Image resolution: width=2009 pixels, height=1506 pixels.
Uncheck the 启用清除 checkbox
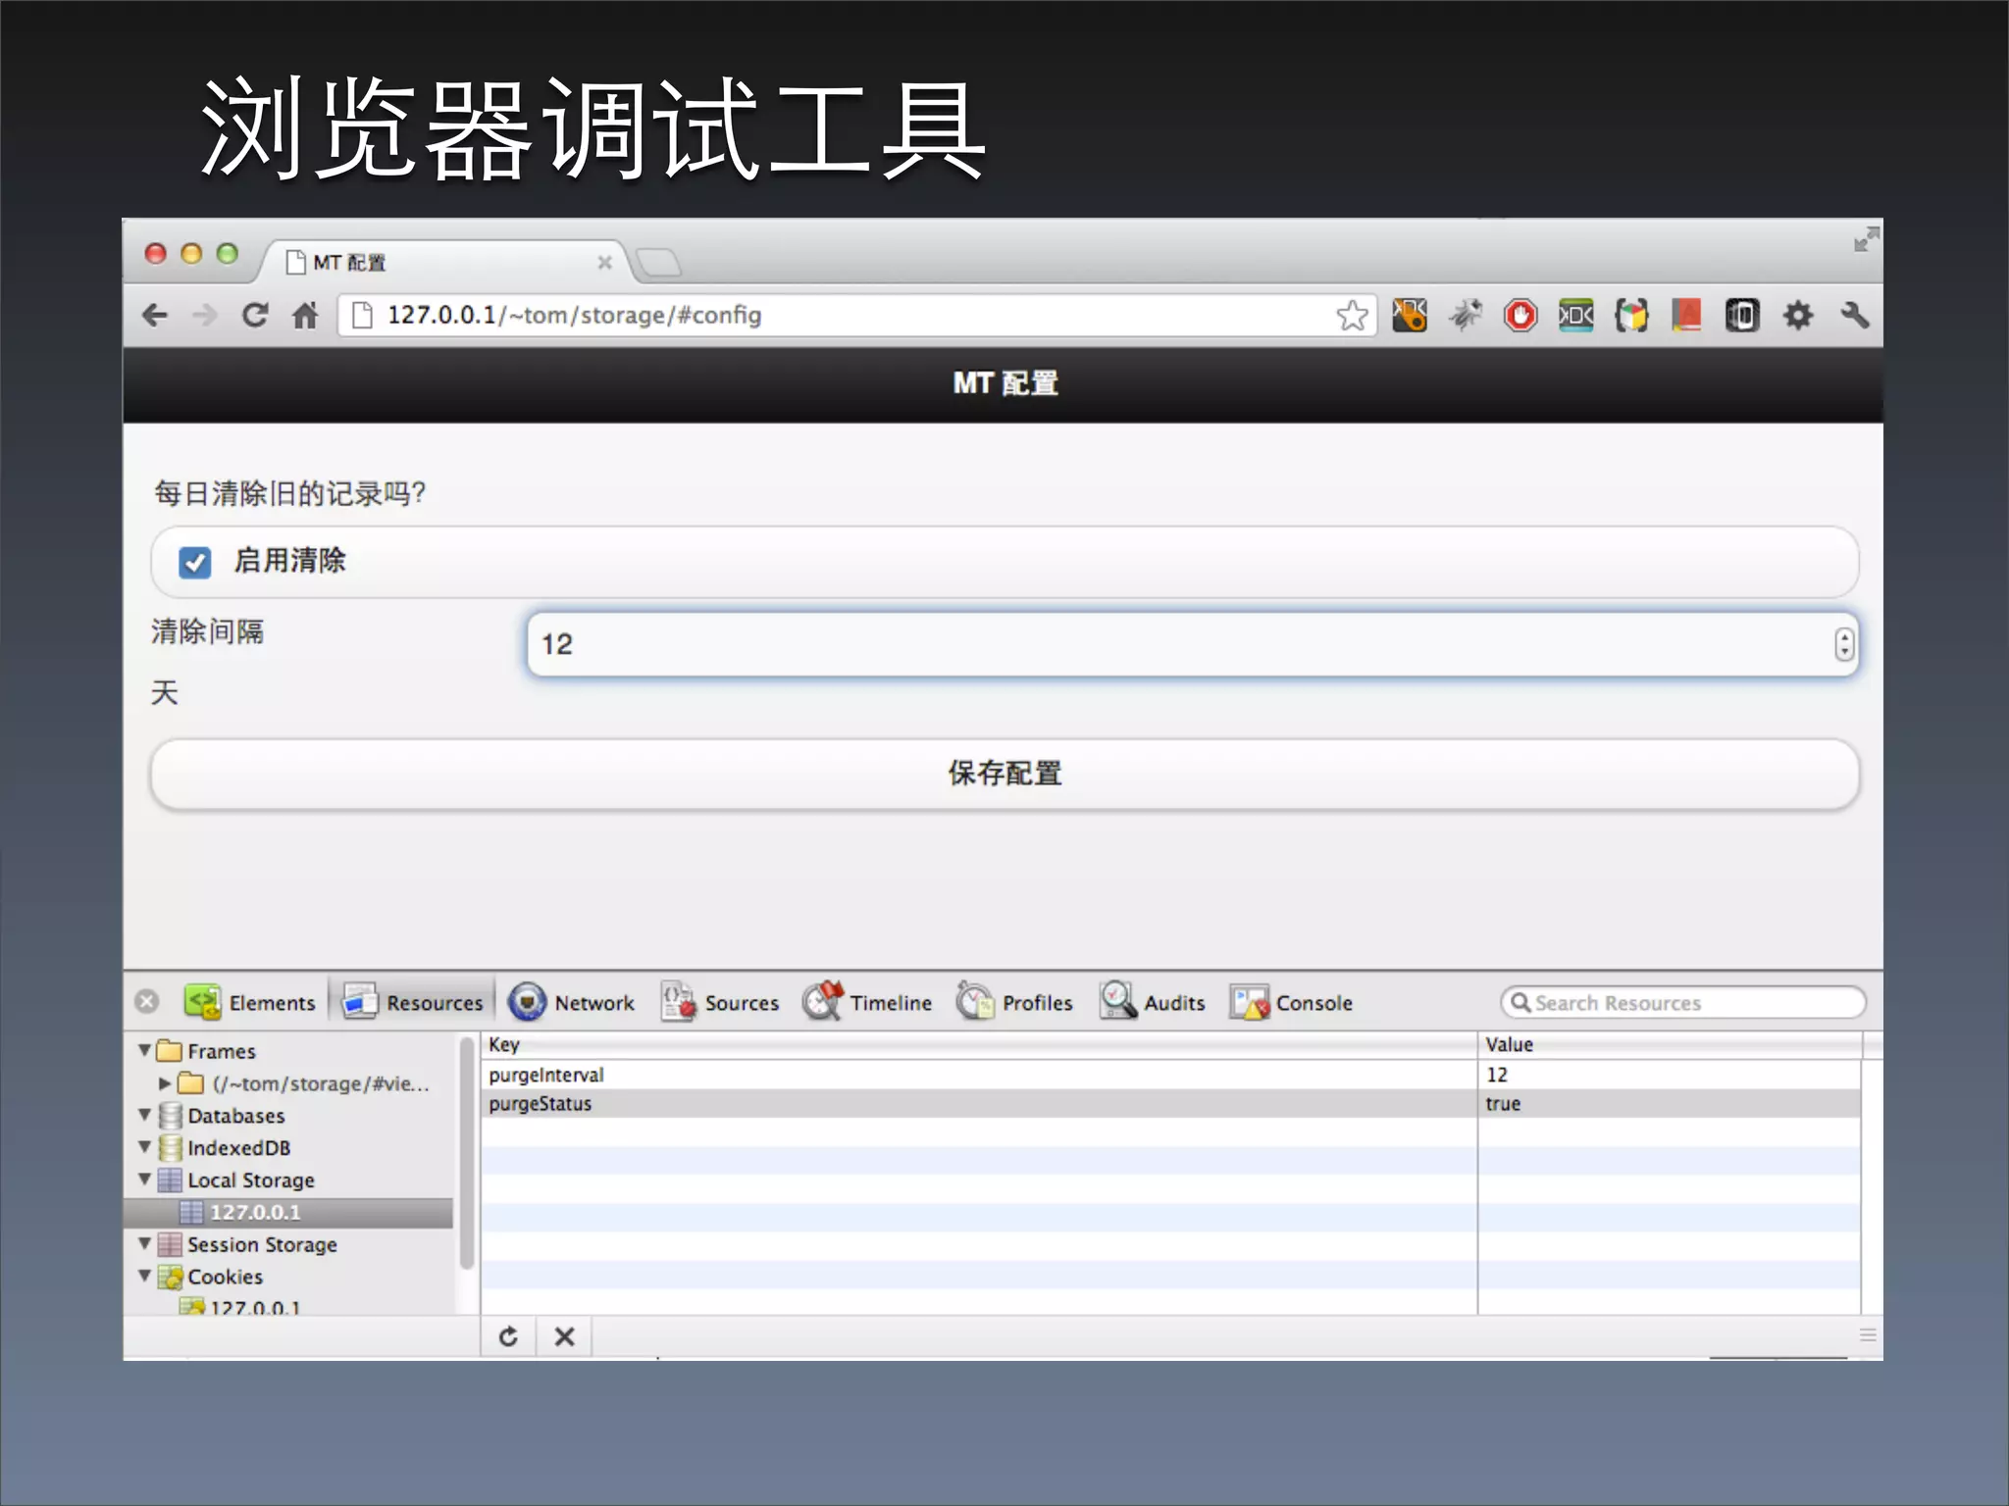pyautogui.click(x=194, y=562)
